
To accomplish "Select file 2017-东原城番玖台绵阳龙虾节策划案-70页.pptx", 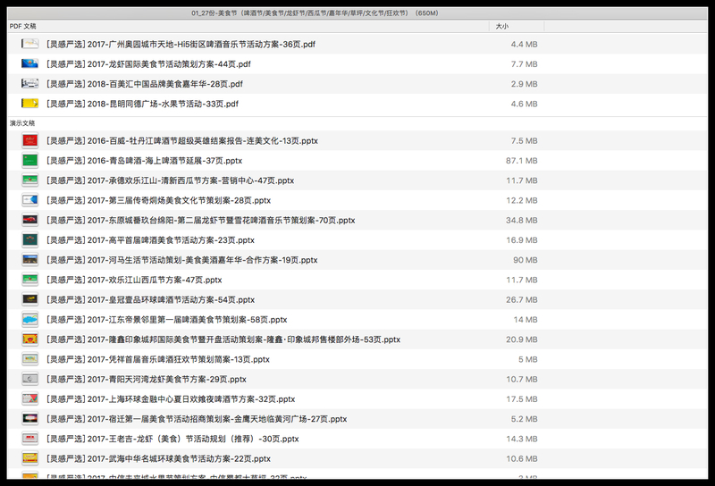I will click(x=200, y=220).
